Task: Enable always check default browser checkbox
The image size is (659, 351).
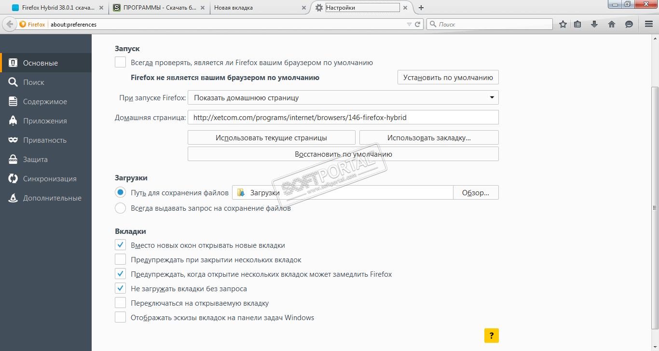Action: click(120, 62)
